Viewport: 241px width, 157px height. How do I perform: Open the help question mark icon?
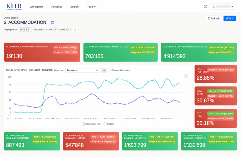tap(205, 7)
